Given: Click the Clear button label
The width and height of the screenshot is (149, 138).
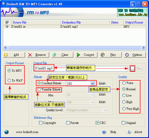Looking at the screenshot, I should pyautogui.click(x=65, y=55).
